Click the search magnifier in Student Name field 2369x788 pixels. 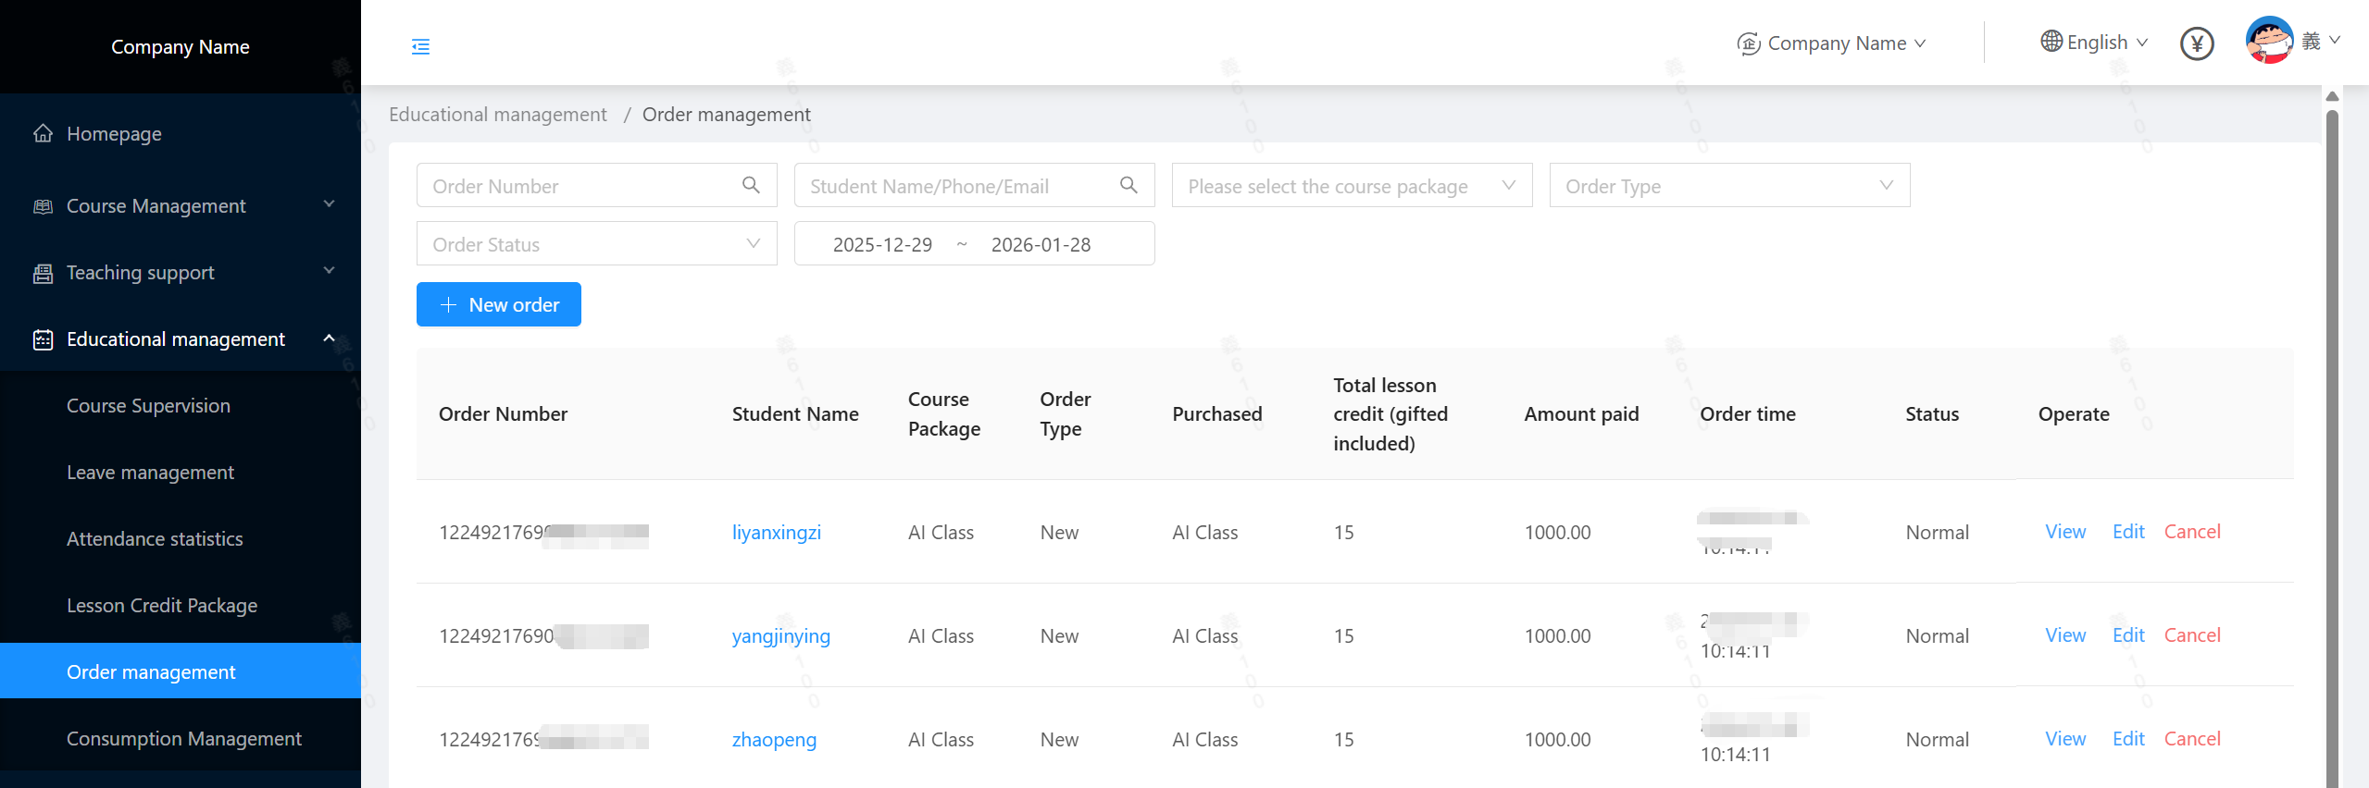pos(1128,186)
